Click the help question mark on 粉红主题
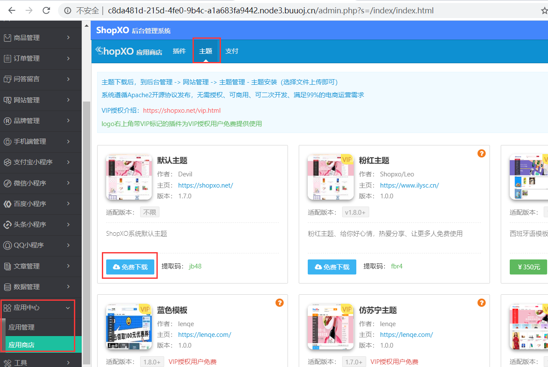The width and height of the screenshot is (548, 367). (x=481, y=153)
